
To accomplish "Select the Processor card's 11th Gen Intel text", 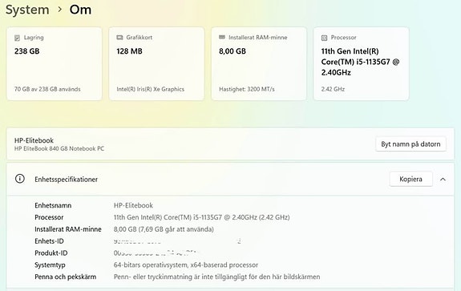I will coord(360,62).
